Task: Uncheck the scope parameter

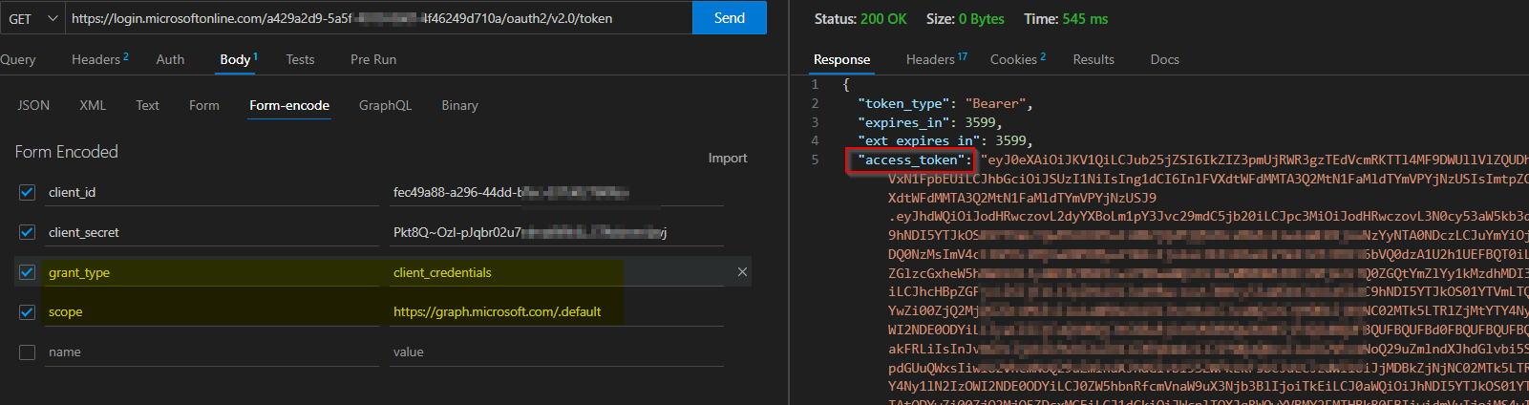Action: point(28,312)
